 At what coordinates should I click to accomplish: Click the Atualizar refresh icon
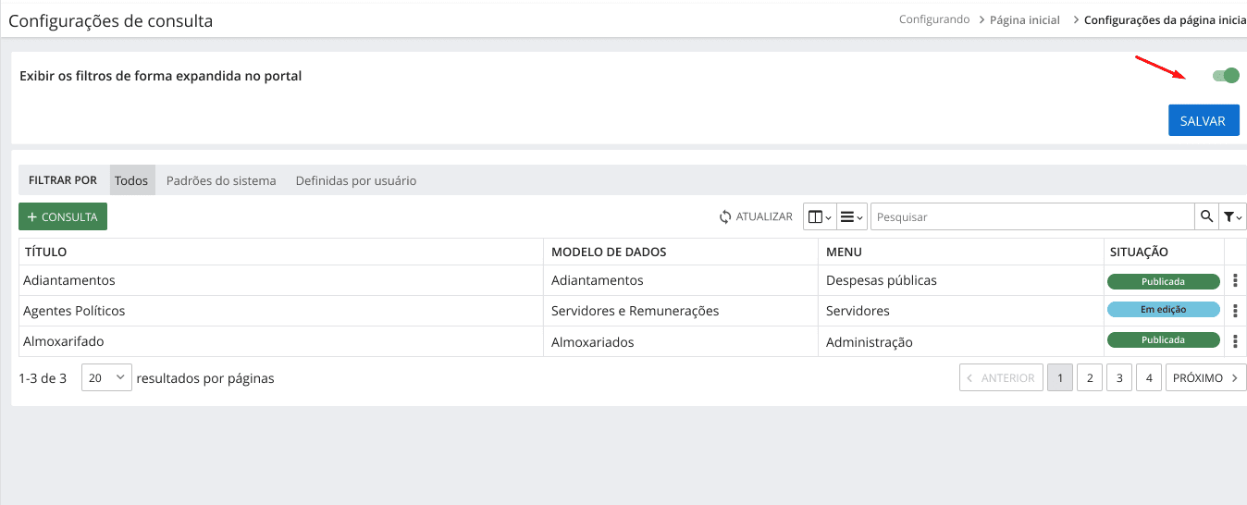[726, 216]
